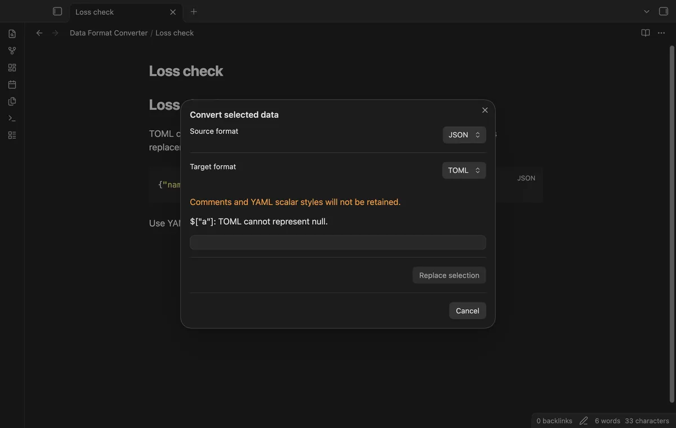Open canvas icon in ribbon
676x428 pixels.
tap(12, 68)
